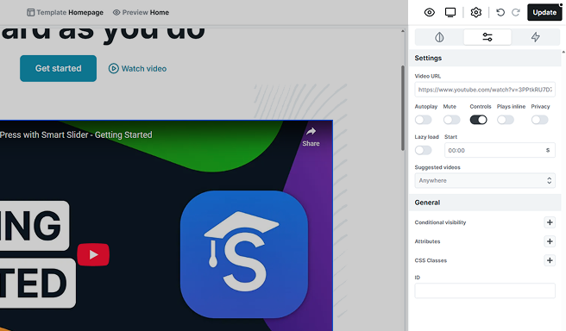Open the lightning bolt interactions tab
Screen dimensions: 566x331
(535, 37)
